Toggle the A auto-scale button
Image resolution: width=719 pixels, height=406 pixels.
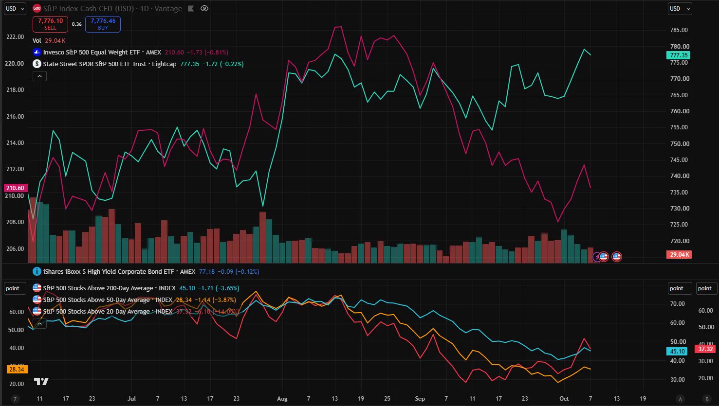681,399
